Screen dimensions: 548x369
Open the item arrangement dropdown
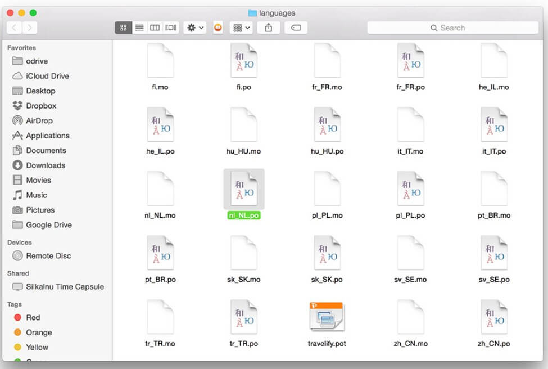click(241, 28)
